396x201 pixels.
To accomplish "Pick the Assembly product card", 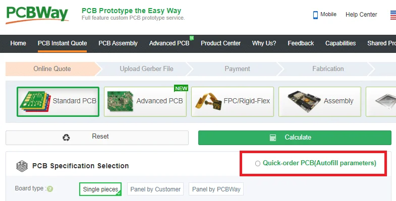I will point(320,102).
